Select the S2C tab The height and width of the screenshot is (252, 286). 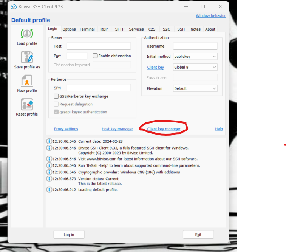166,29
